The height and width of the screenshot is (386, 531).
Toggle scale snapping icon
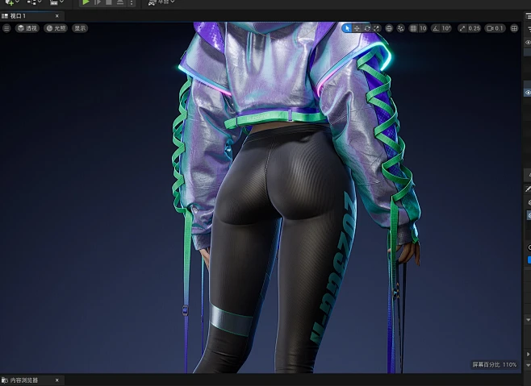(462, 28)
